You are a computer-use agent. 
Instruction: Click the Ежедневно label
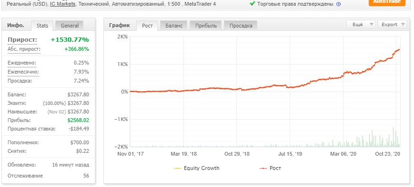(22, 63)
